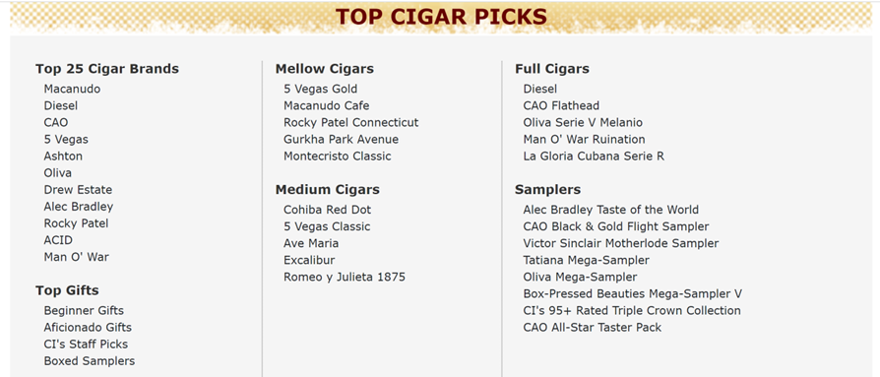Choose CAO All-Star Taster Pack
Viewport: 880px width, 377px height.
point(593,328)
